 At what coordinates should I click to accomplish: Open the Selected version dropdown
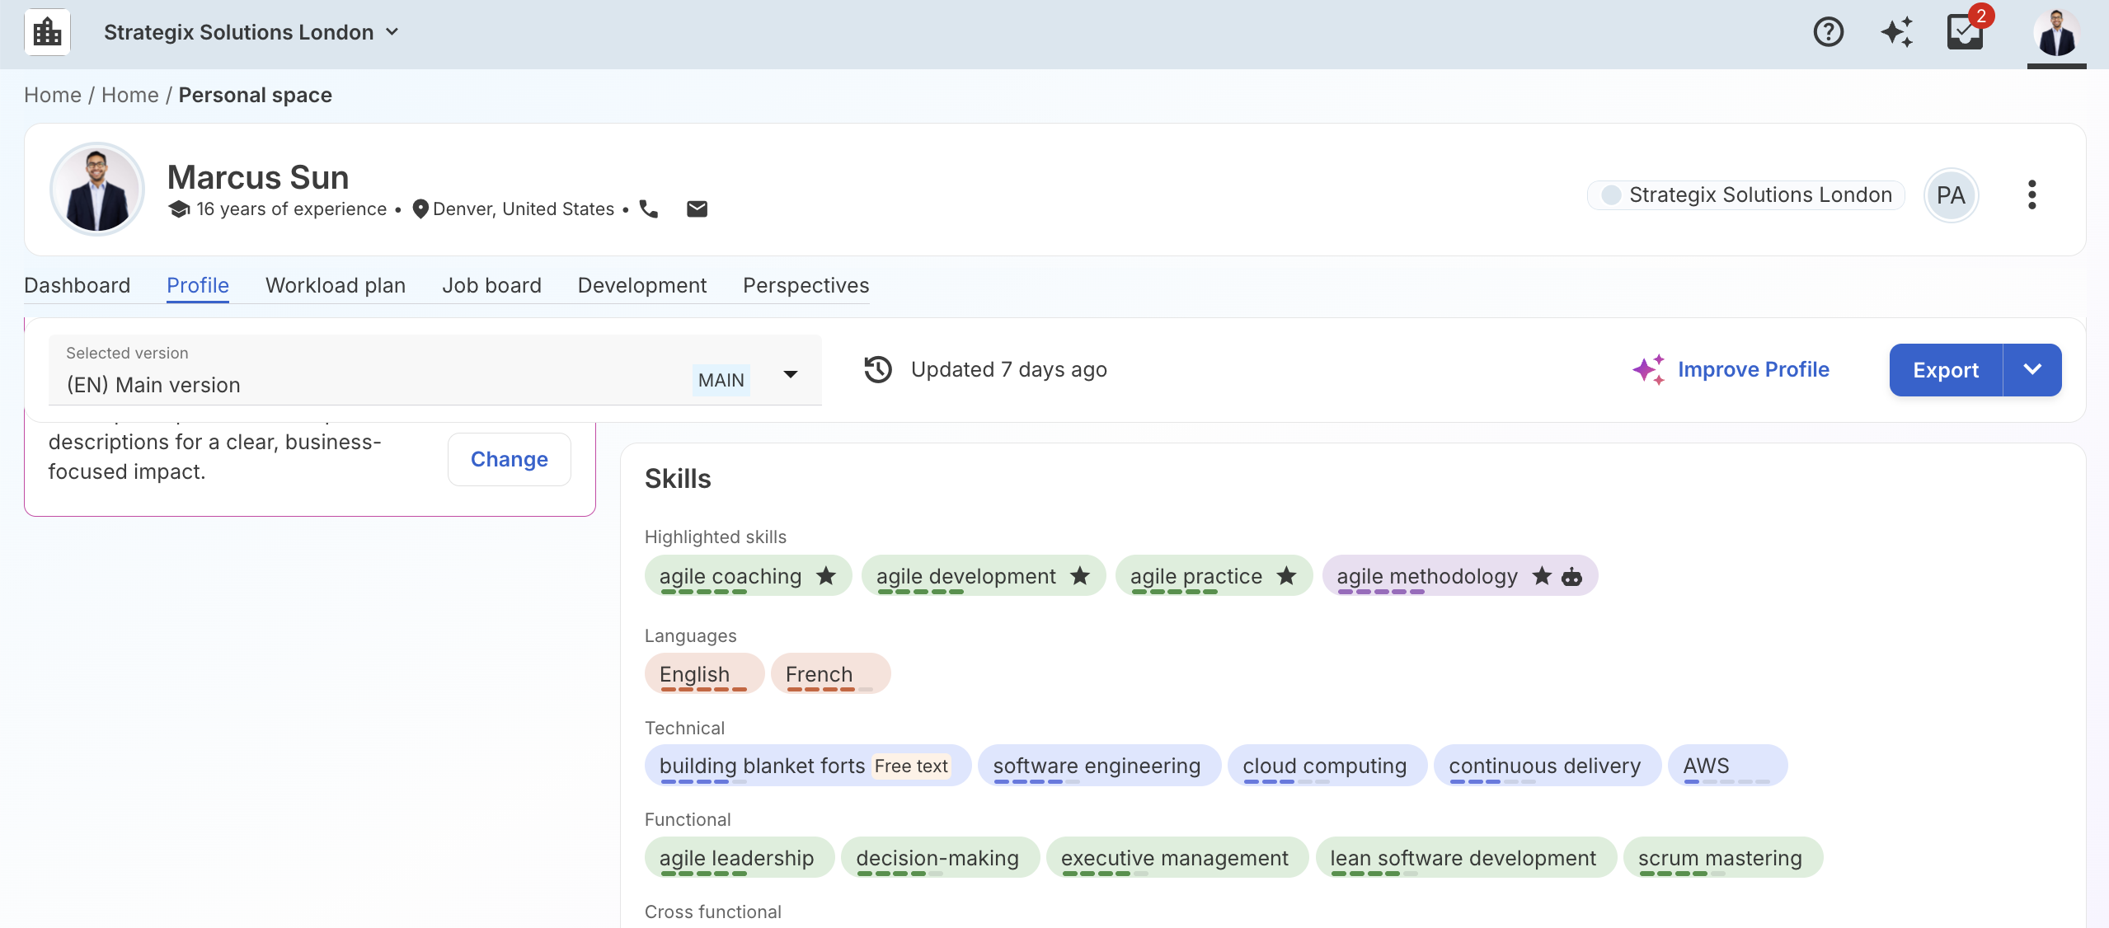790,375
